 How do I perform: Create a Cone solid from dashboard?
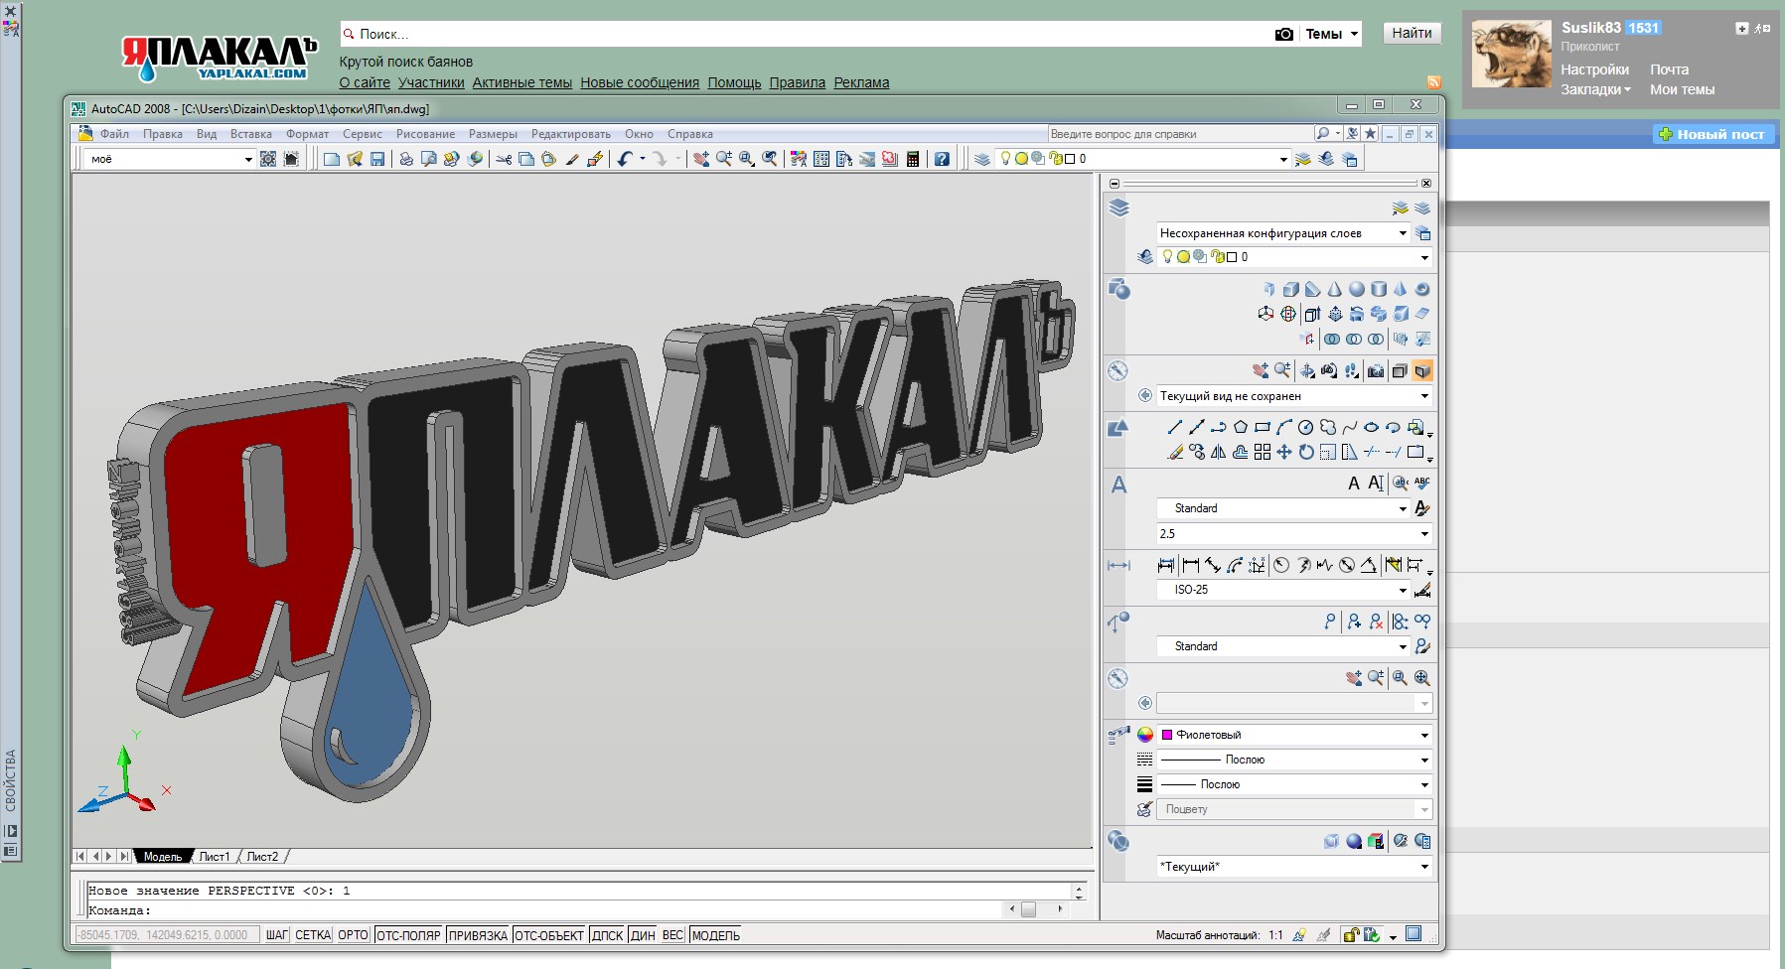(x=1334, y=289)
